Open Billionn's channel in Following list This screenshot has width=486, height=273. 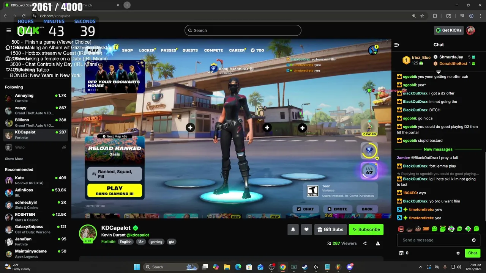[x=36, y=122]
